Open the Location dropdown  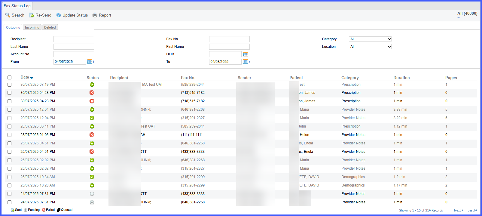[x=370, y=47]
